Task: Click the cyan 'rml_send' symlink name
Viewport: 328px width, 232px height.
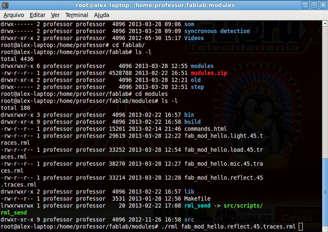Action: (197, 206)
